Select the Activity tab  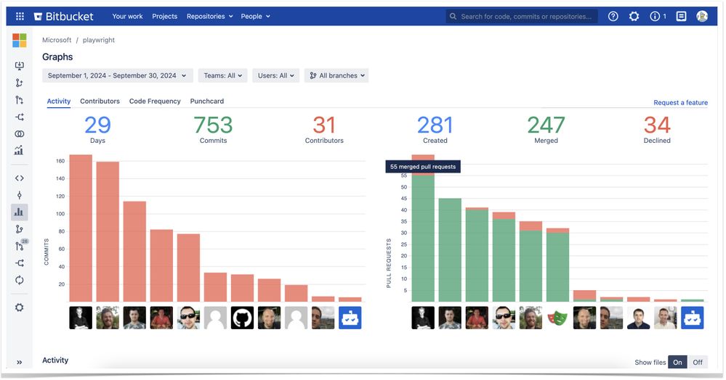(x=59, y=102)
